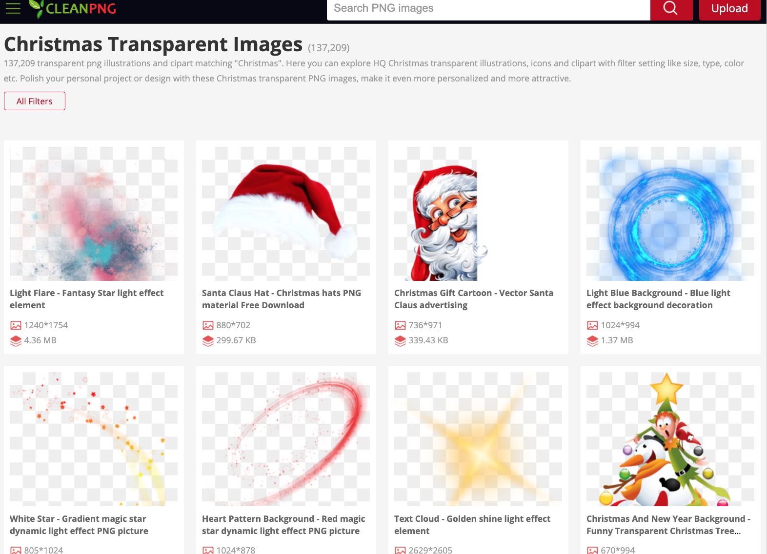Focus the Search PNG images field
This screenshot has width=767, height=554.
(x=488, y=8)
